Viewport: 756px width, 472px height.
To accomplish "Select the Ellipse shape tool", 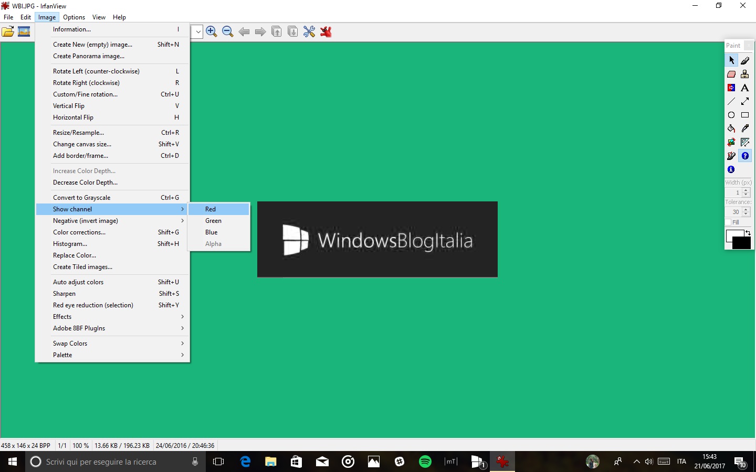I will coord(731,115).
